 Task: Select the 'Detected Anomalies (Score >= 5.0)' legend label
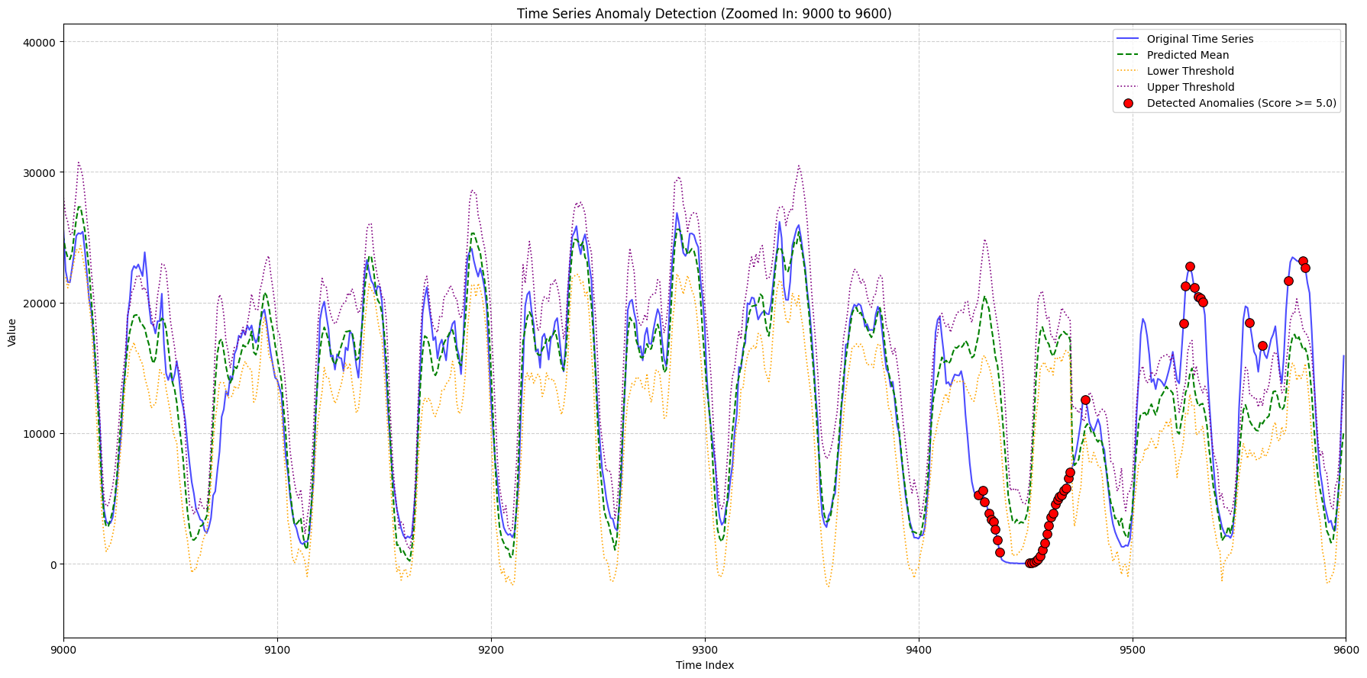pyautogui.click(x=1242, y=103)
